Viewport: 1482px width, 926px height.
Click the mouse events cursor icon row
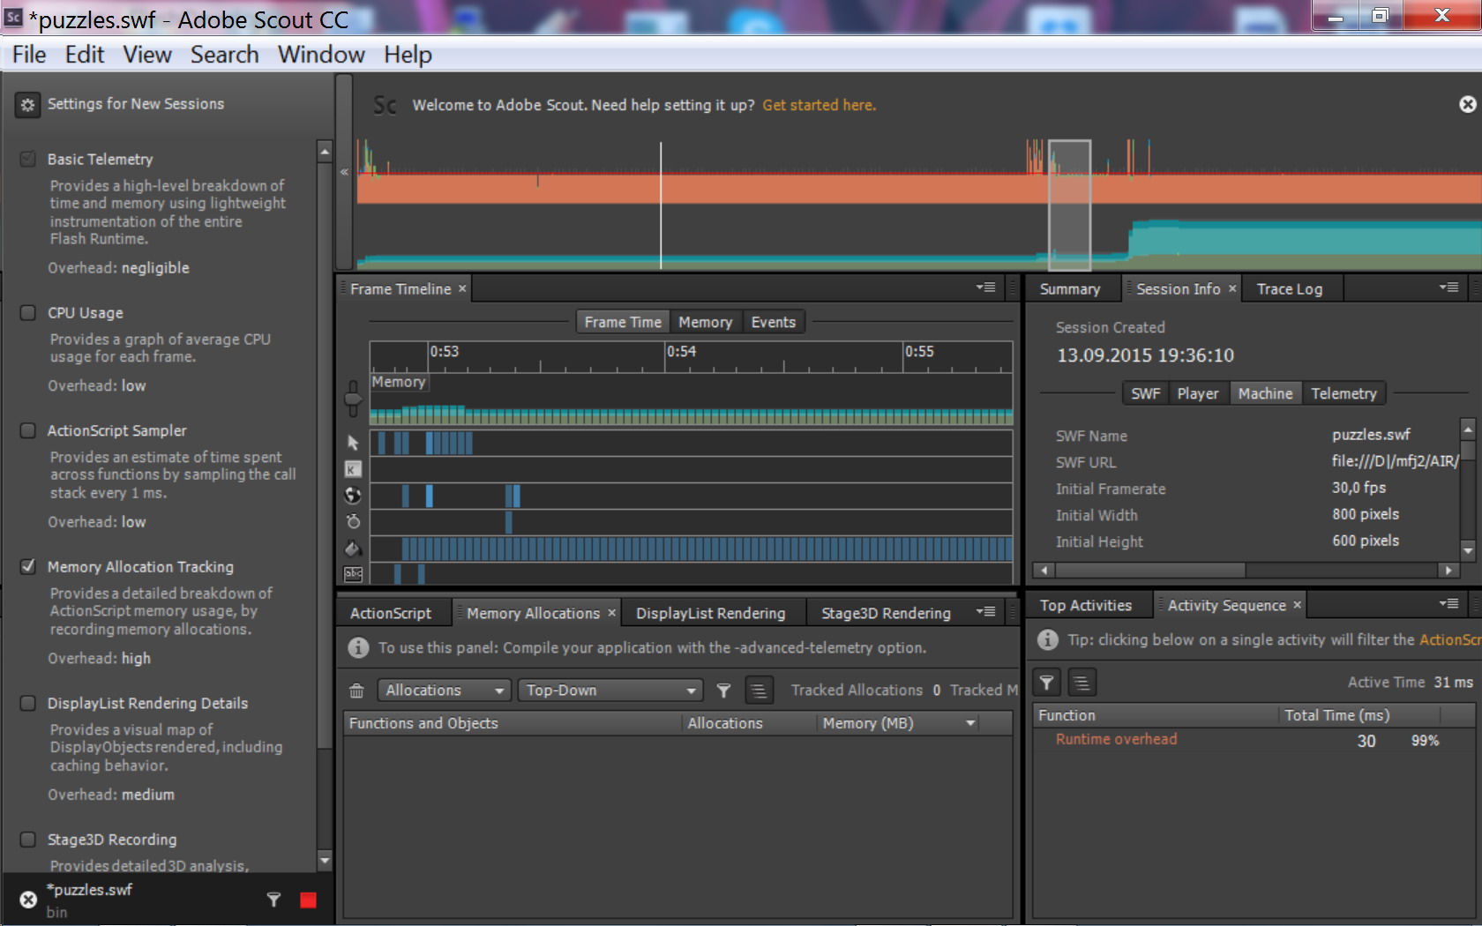click(x=353, y=443)
